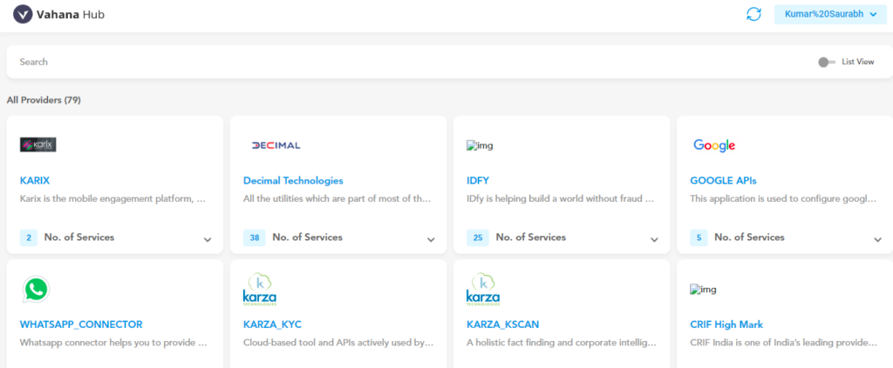This screenshot has width=893, height=368.
Task: Click the broken img icon on CRIF card
Action: click(703, 290)
